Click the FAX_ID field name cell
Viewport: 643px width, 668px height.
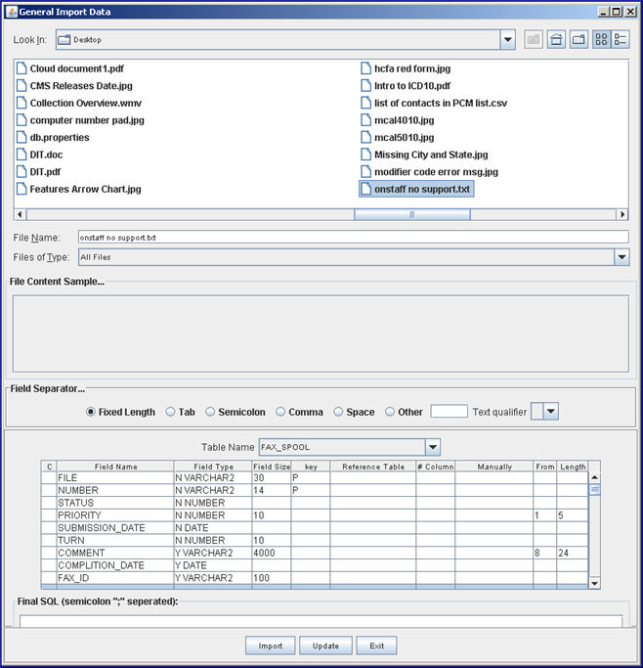point(115,578)
